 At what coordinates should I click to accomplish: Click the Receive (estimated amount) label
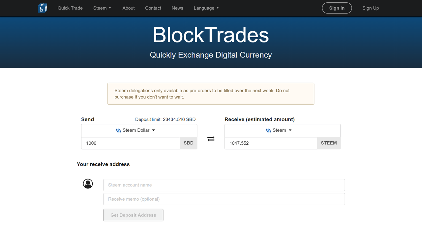pyautogui.click(x=260, y=119)
